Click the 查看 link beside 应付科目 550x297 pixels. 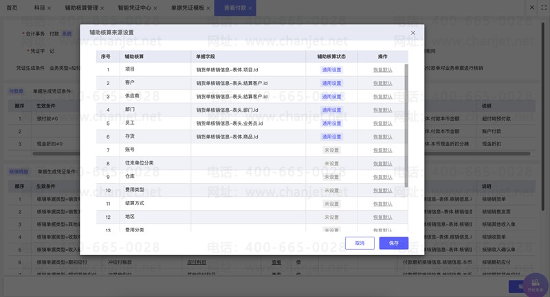point(276,262)
